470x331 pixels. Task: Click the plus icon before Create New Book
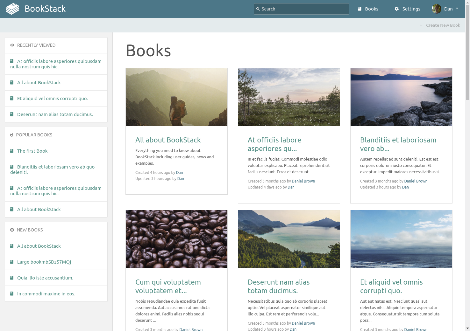pyautogui.click(x=421, y=25)
